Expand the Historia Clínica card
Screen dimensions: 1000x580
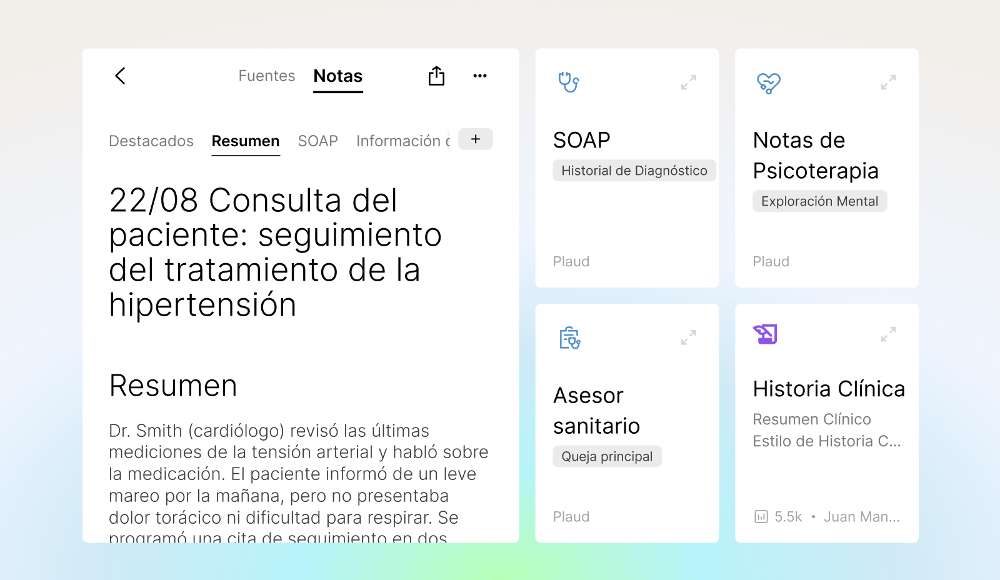[x=888, y=334]
